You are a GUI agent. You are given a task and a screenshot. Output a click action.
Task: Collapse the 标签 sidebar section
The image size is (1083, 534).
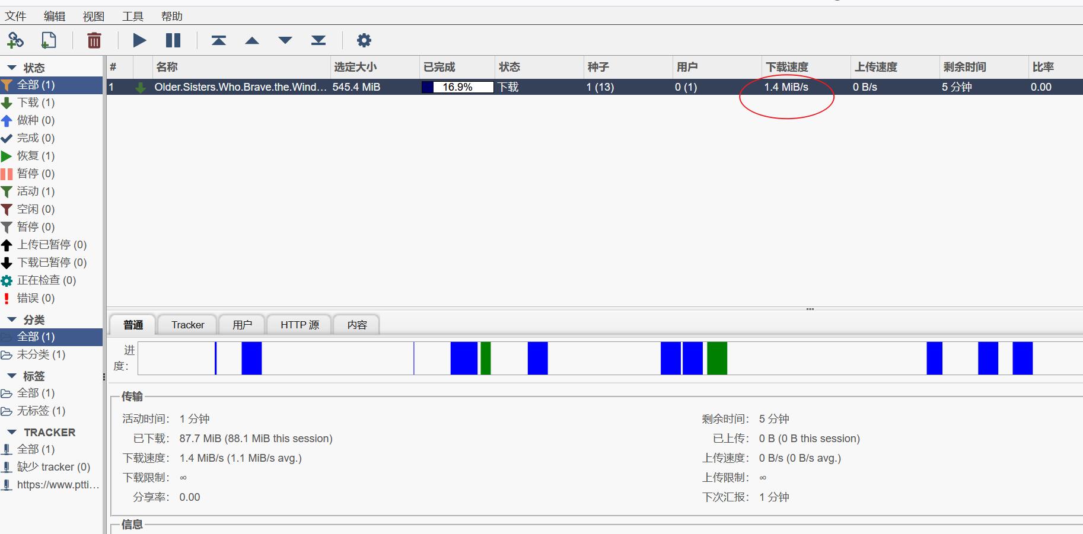pyautogui.click(x=11, y=376)
